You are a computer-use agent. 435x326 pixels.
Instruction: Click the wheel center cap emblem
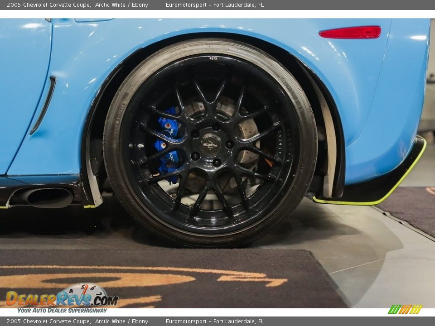[x=211, y=144]
